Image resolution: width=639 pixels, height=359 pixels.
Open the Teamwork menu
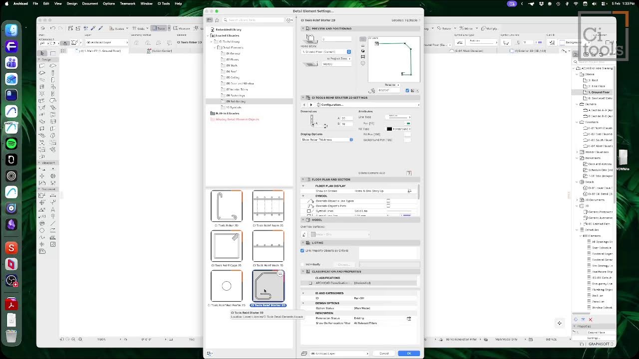128,3
